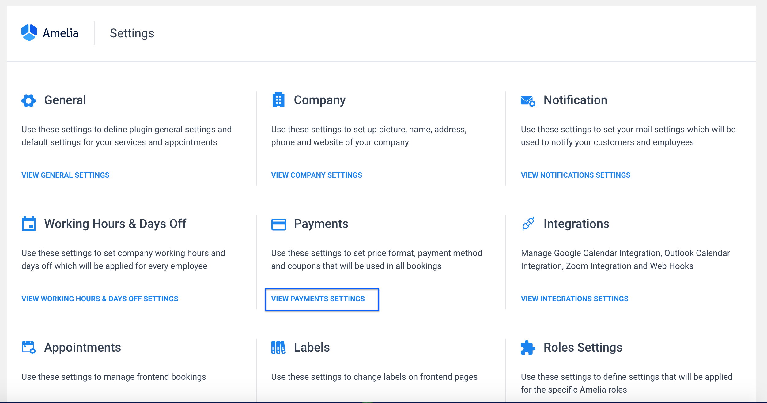Open View Notifications Settings
Image resolution: width=767 pixels, height=403 pixels.
pyautogui.click(x=575, y=175)
